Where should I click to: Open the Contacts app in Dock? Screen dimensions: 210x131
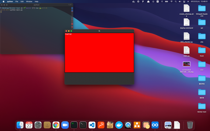[47, 125]
